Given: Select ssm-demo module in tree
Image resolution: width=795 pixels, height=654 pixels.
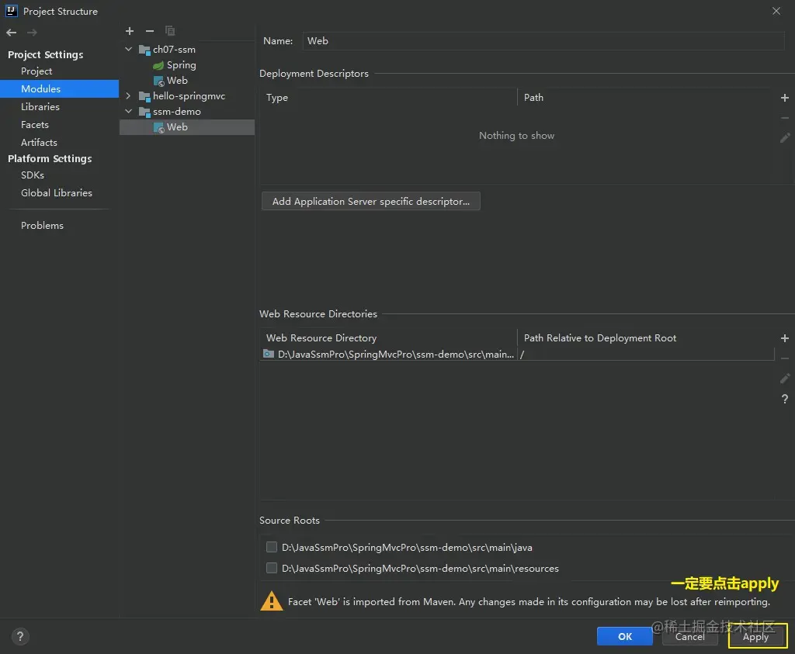Looking at the screenshot, I should (x=176, y=112).
